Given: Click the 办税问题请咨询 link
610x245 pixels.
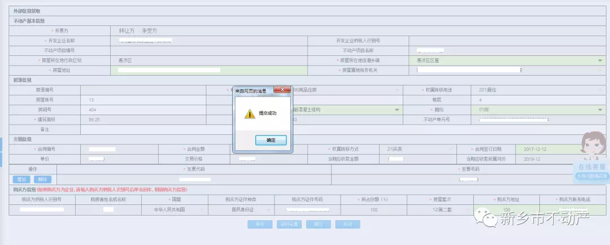Looking at the screenshot, I should point(591,176).
